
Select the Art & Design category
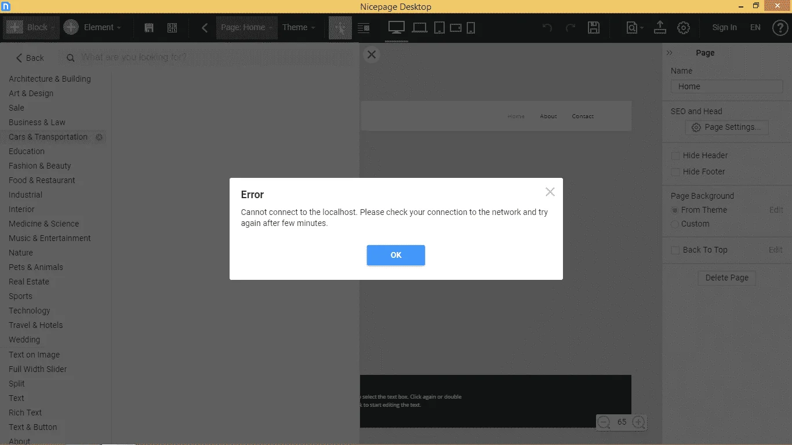31,93
